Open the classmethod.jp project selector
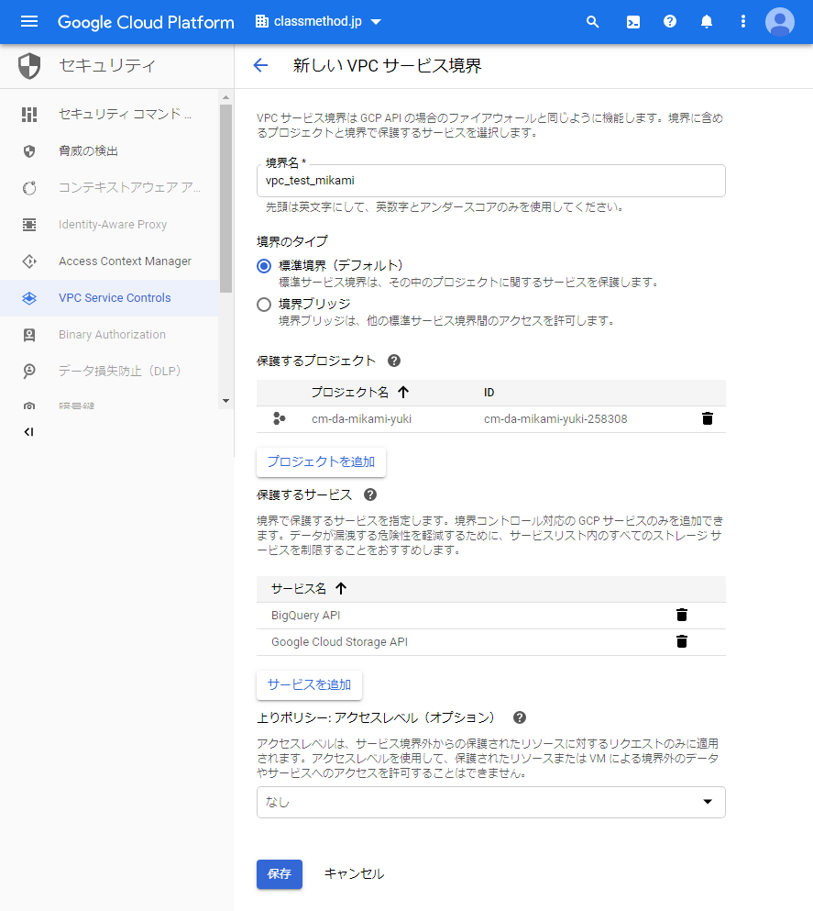Viewport: 813px width, 911px height. click(316, 21)
